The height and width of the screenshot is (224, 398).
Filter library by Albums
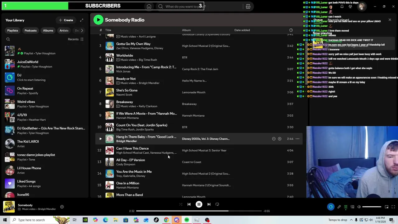(x=48, y=30)
